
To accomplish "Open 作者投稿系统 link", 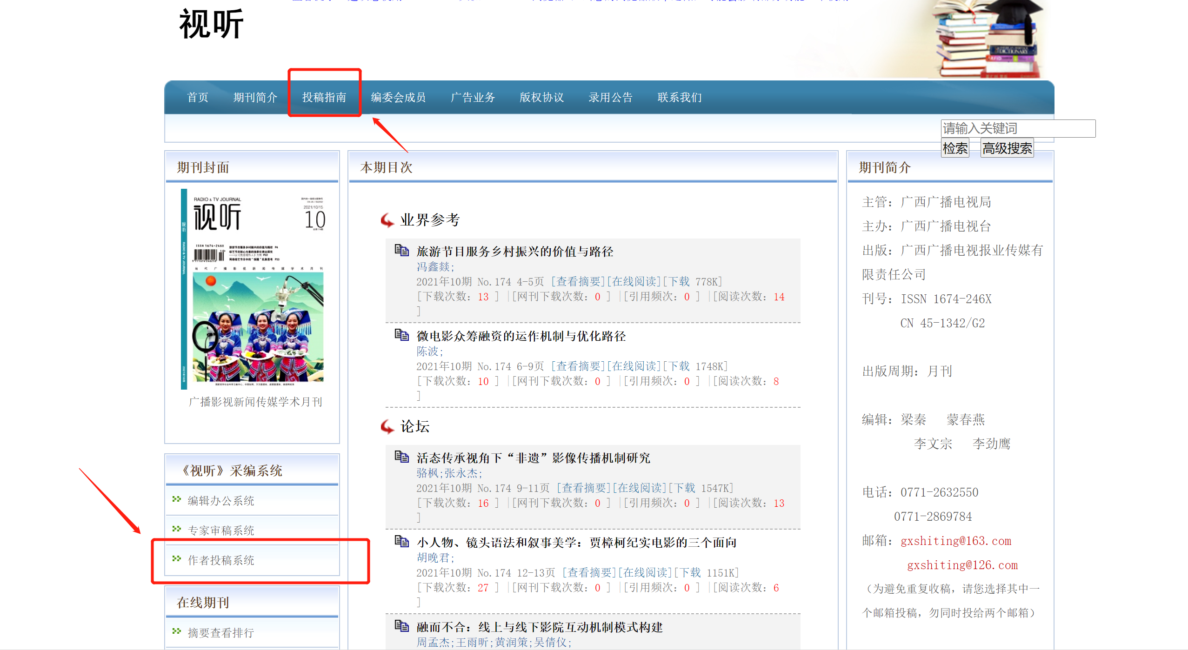I will tap(220, 560).
